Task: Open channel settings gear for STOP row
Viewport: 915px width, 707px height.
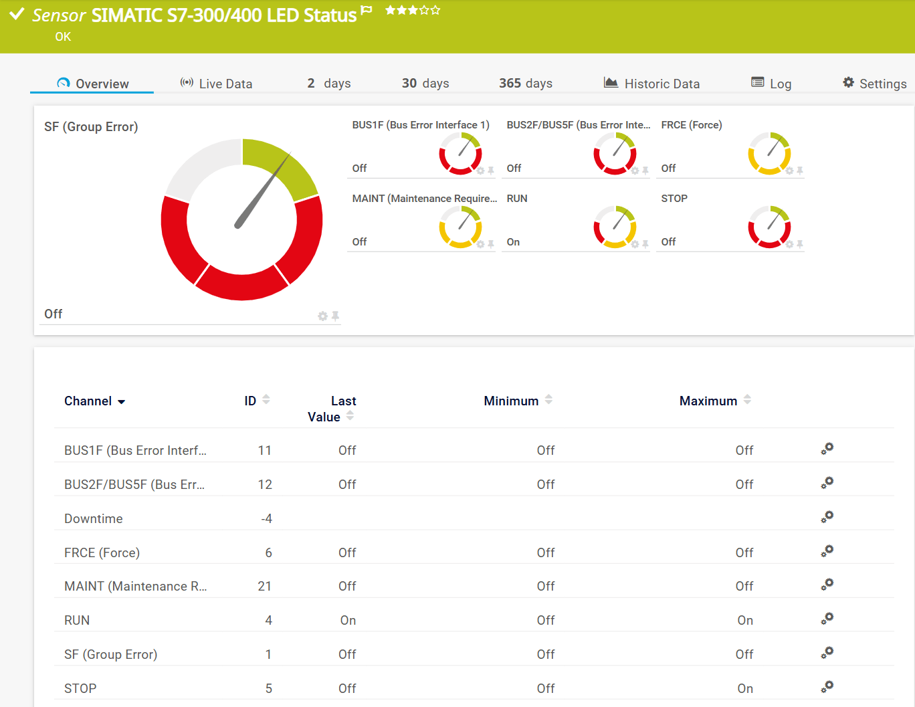Action: click(x=827, y=687)
